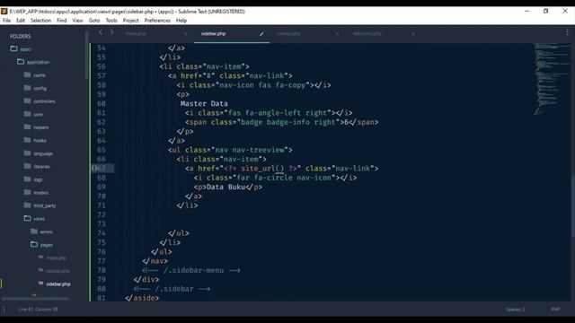
Task: Expand the config folder
Action: pyautogui.click(x=28, y=88)
